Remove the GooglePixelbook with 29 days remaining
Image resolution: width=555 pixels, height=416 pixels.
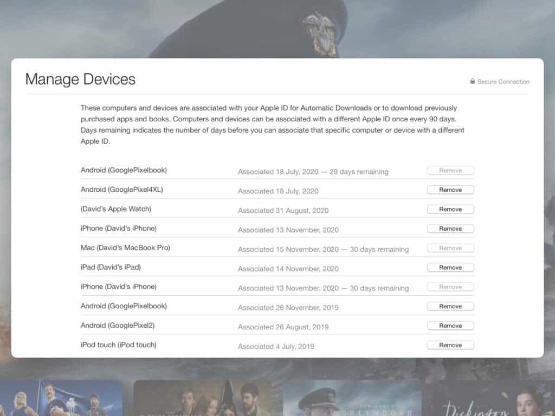pos(450,171)
